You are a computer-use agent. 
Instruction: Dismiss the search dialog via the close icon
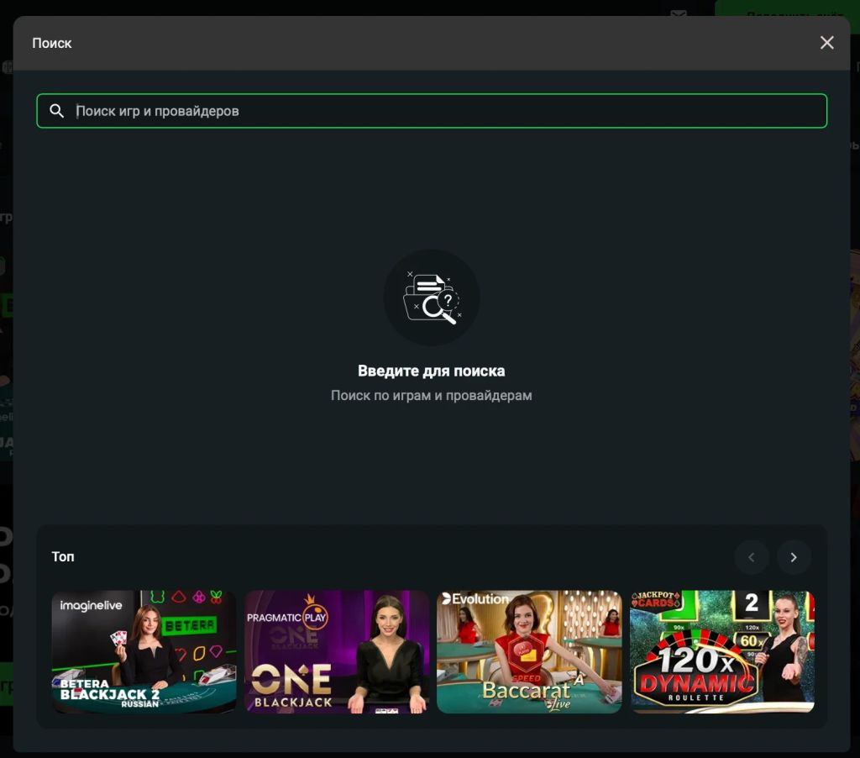point(826,42)
